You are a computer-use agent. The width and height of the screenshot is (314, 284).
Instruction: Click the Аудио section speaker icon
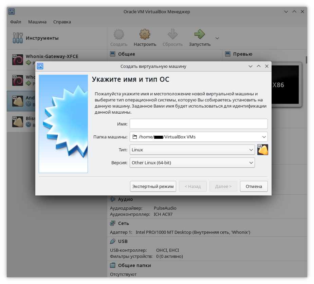point(113,199)
